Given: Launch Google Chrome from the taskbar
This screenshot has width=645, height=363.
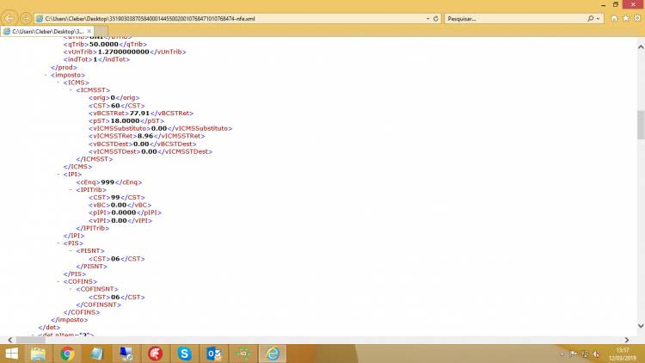Looking at the screenshot, I should [67, 354].
